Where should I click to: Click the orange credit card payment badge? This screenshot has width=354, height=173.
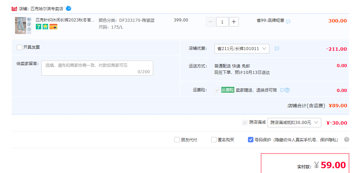point(53,27)
